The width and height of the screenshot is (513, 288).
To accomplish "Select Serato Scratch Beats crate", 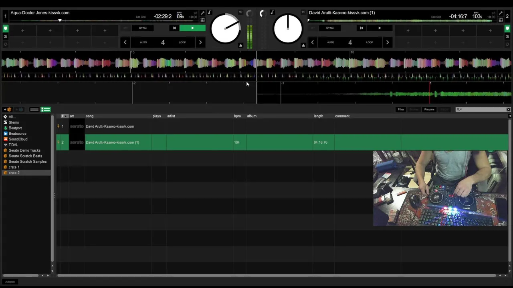I will point(25,156).
